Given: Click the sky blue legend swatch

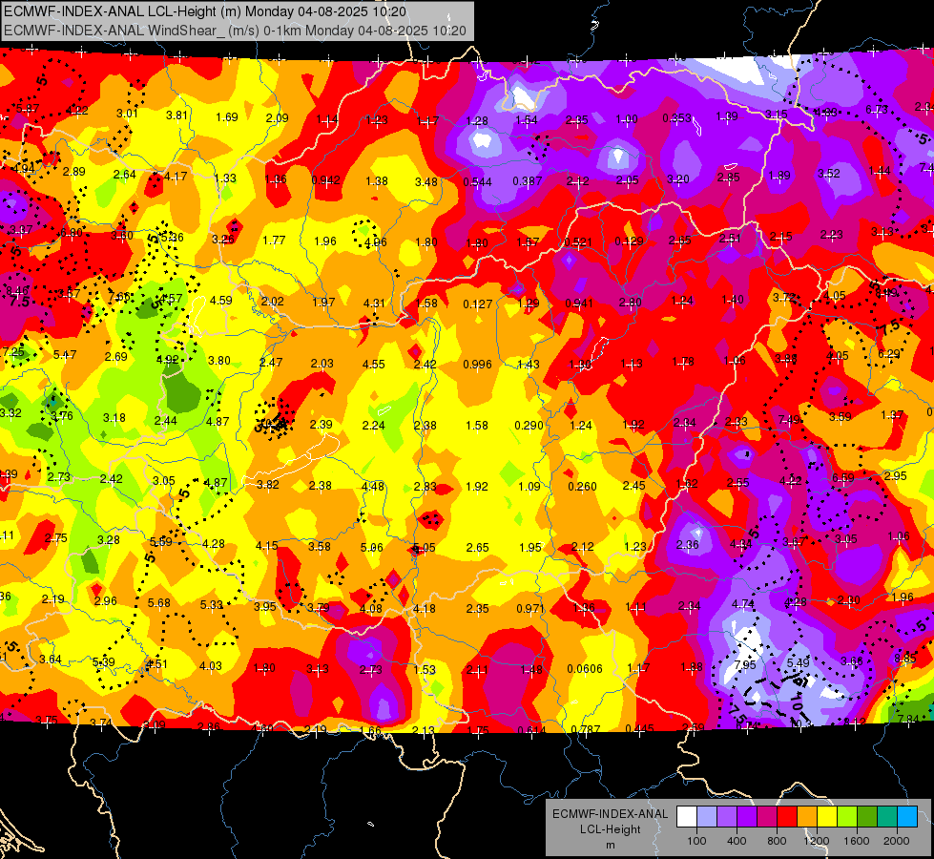Looking at the screenshot, I should coord(907,816).
